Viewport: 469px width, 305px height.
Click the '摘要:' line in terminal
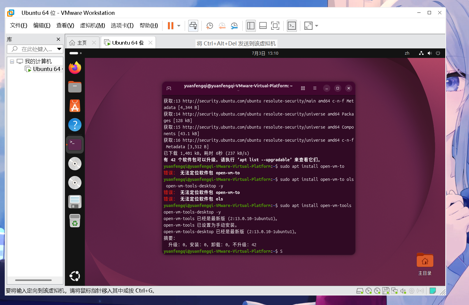pyautogui.click(x=170, y=238)
